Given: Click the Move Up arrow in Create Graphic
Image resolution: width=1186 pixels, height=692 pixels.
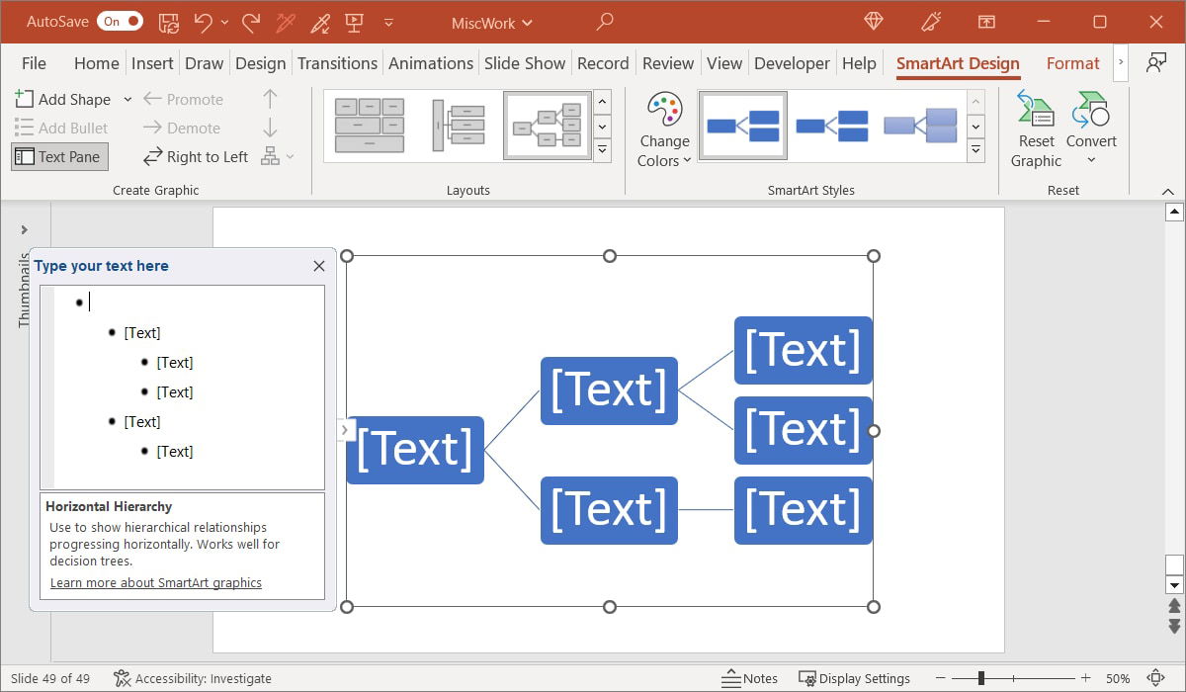Looking at the screenshot, I should point(269,99).
